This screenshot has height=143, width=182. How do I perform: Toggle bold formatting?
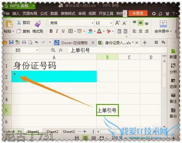click(51, 31)
